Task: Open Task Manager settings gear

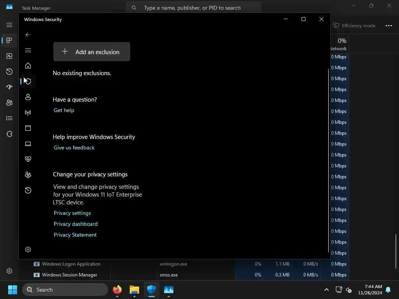Action: [x=9, y=271]
